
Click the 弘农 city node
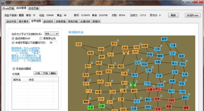[x=138, y=63]
